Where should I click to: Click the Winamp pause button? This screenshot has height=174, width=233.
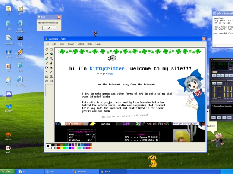tap(222, 76)
